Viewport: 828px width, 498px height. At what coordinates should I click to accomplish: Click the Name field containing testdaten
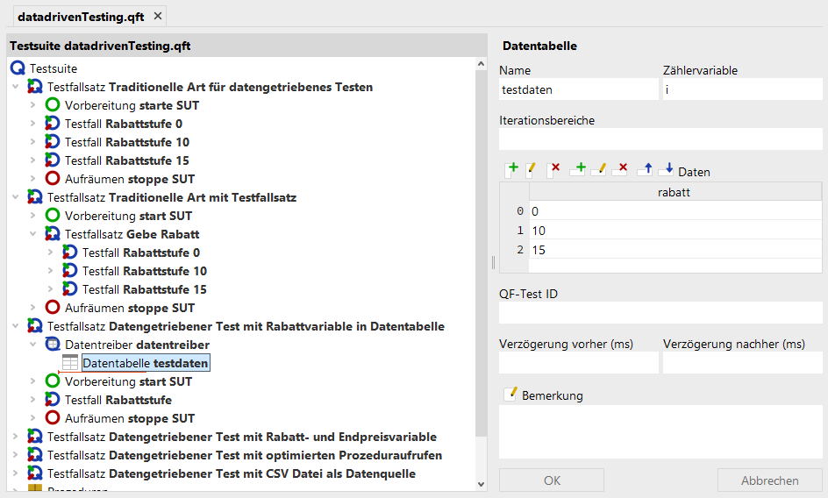coord(579,89)
